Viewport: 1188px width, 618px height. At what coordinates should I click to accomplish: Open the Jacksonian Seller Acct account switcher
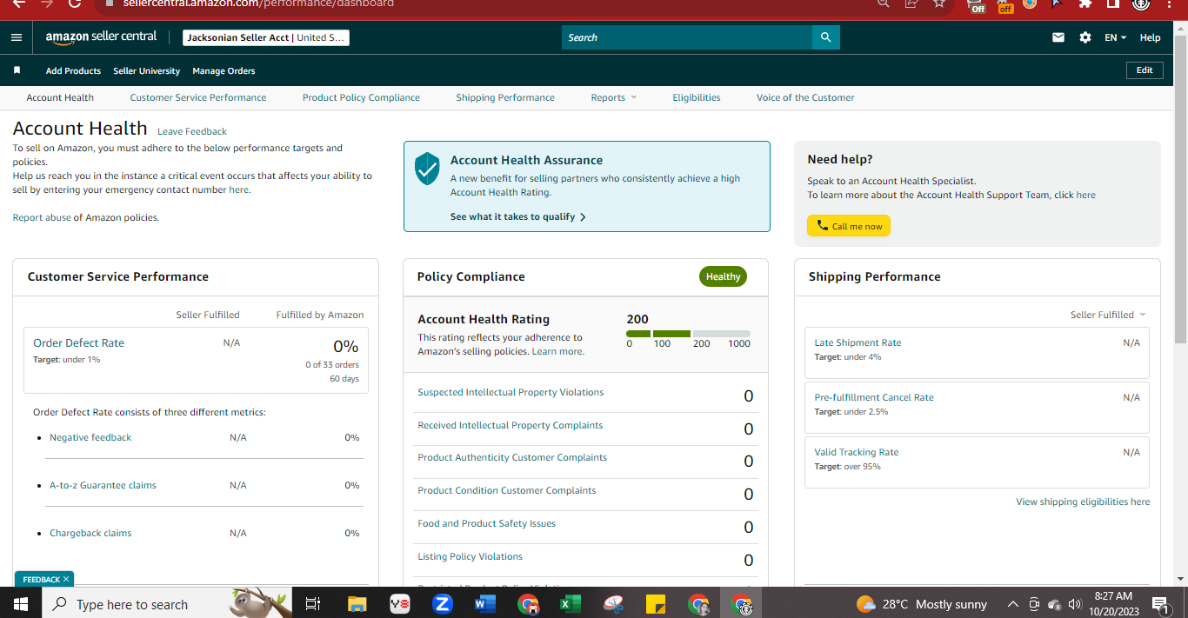(266, 37)
